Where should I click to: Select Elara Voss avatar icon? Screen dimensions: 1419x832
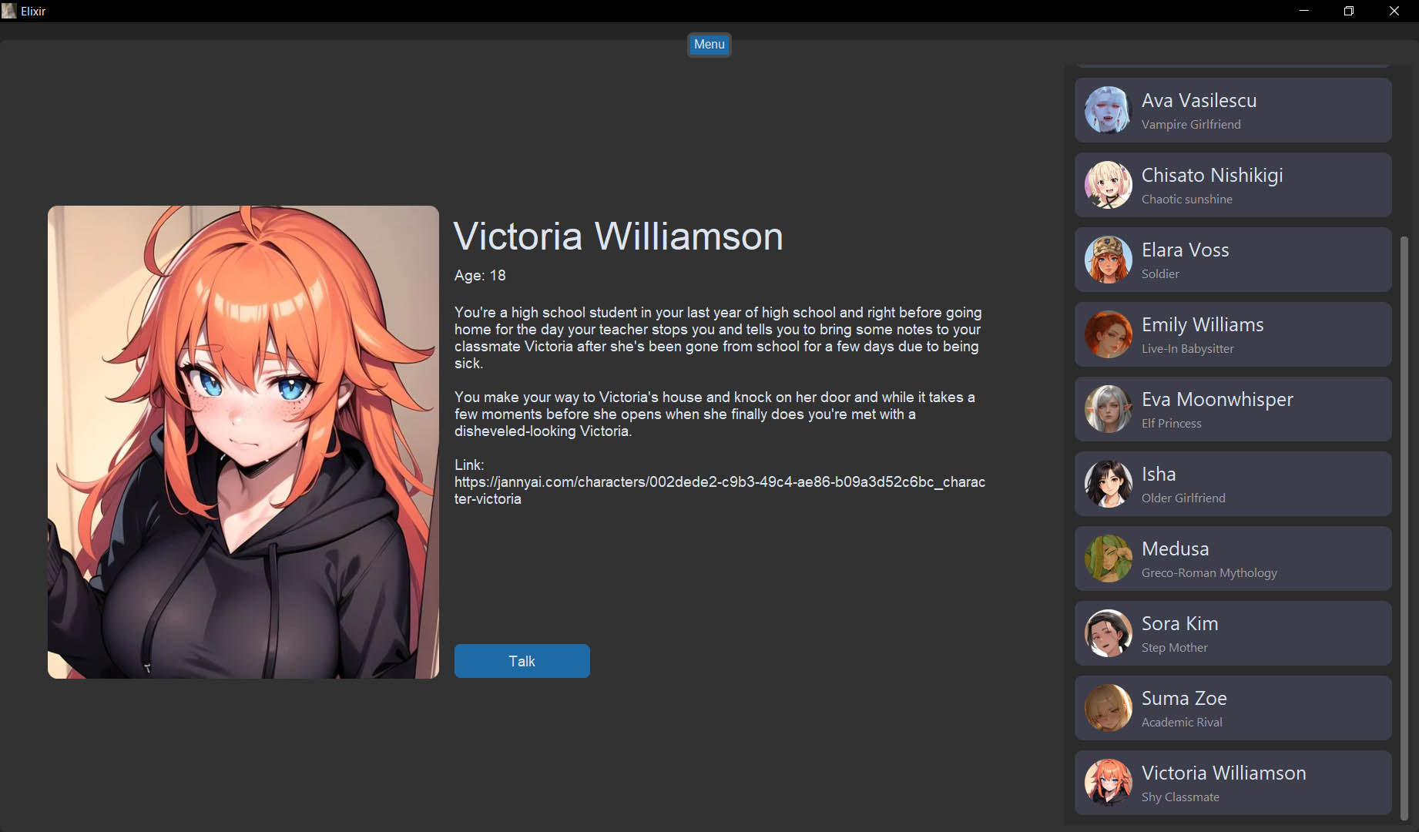point(1108,260)
